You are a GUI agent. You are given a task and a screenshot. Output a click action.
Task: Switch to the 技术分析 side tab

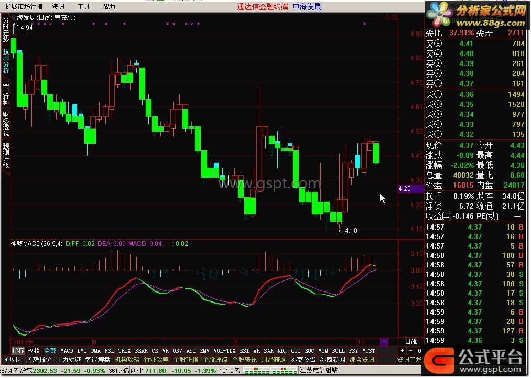pos(6,61)
